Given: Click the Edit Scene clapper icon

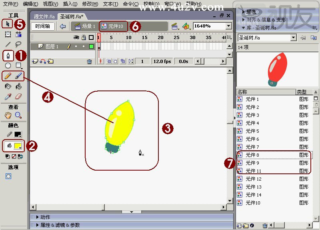Looking at the screenshot, I should (x=175, y=26).
